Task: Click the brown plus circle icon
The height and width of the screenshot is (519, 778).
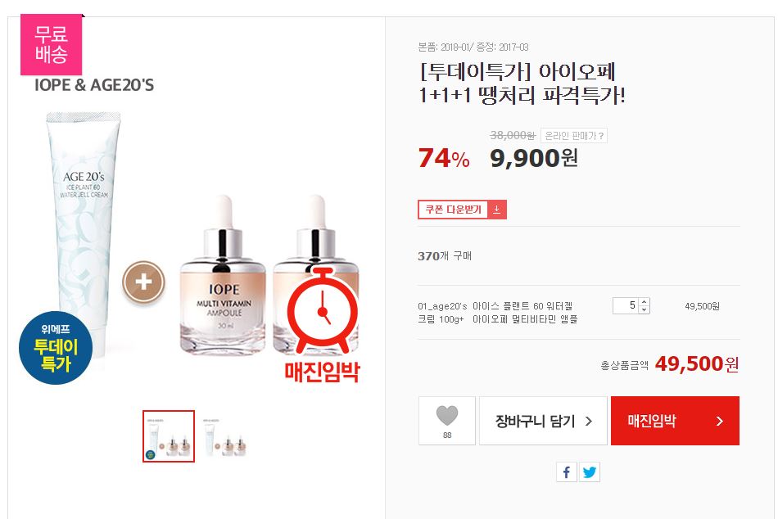Action: [143, 282]
